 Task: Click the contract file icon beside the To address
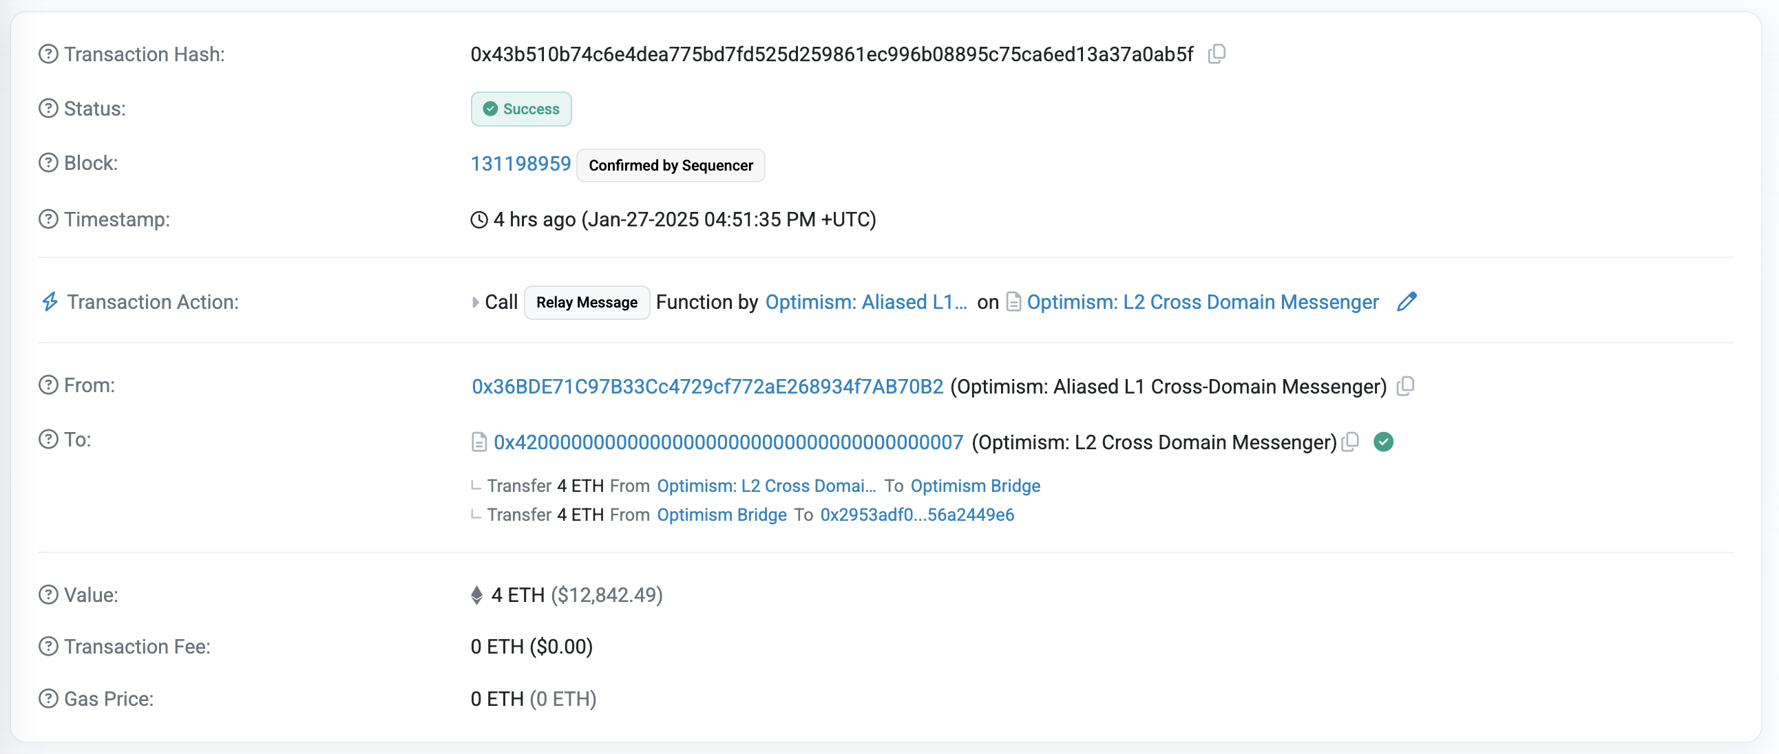(x=479, y=442)
